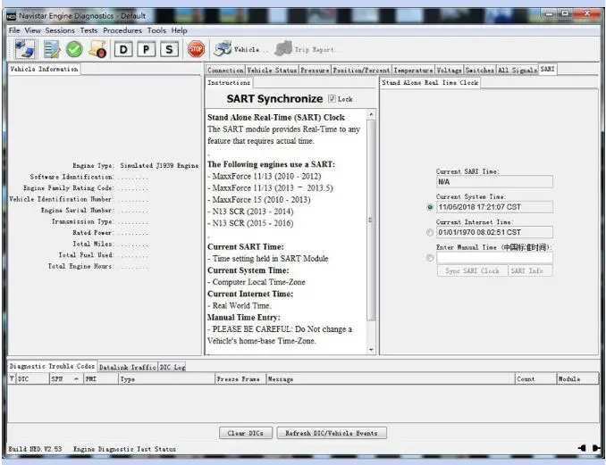Click the scroll with red record icon
The image size is (606, 465).
[x=97, y=49]
